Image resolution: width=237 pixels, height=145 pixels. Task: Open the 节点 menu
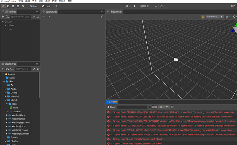click(34, 1)
